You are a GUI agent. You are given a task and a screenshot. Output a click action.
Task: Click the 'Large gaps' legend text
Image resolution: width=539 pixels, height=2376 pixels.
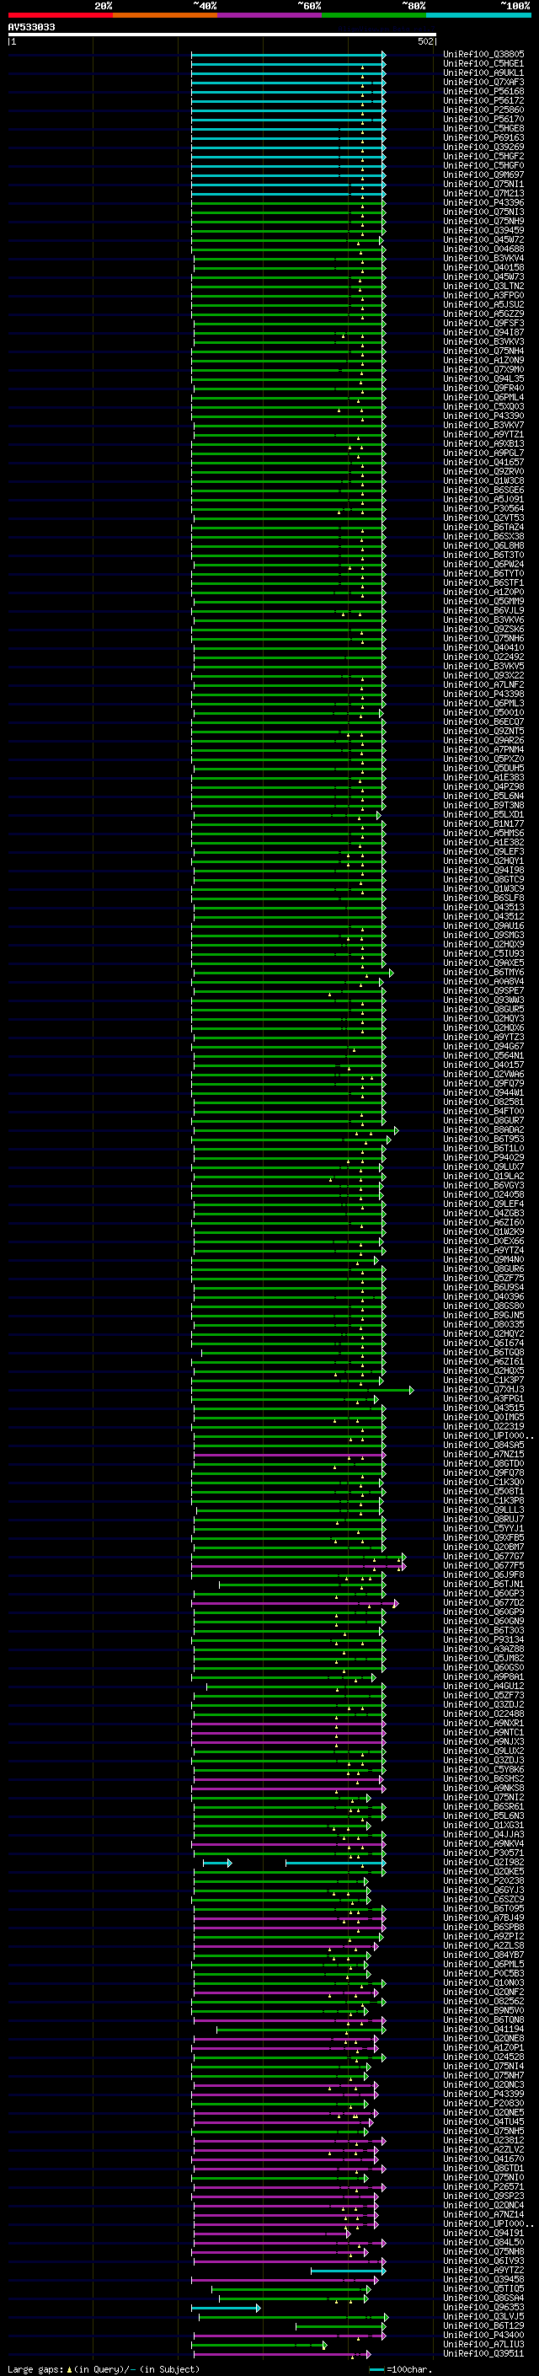click(35, 2368)
